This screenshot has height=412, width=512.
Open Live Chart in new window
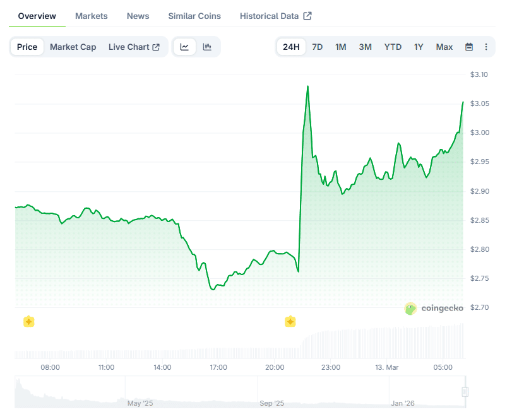pyautogui.click(x=134, y=47)
